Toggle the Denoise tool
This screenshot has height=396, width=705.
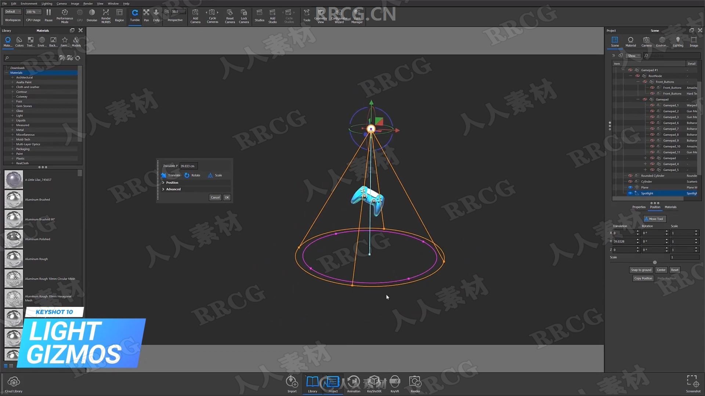(x=92, y=15)
